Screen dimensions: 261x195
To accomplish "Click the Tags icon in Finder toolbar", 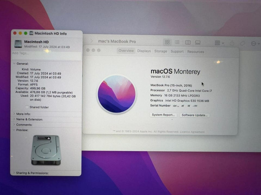I will click(242, 43).
